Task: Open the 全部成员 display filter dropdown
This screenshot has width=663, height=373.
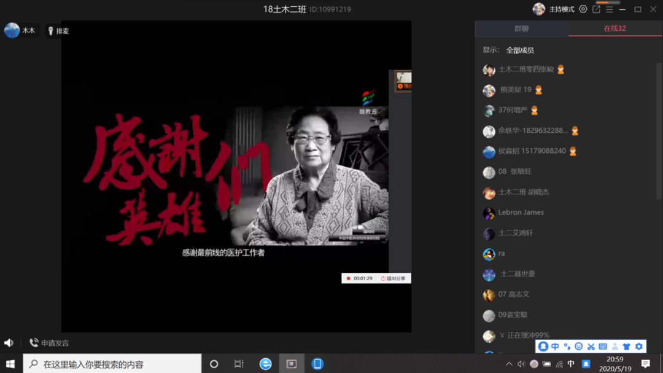Action: [520, 50]
